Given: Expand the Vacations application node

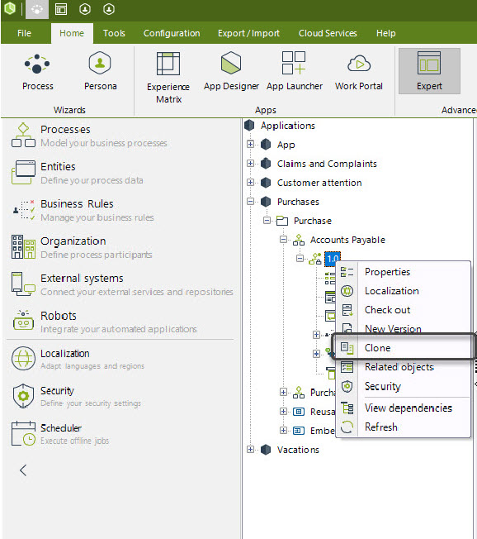Looking at the screenshot, I should pyautogui.click(x=251, y=449).
